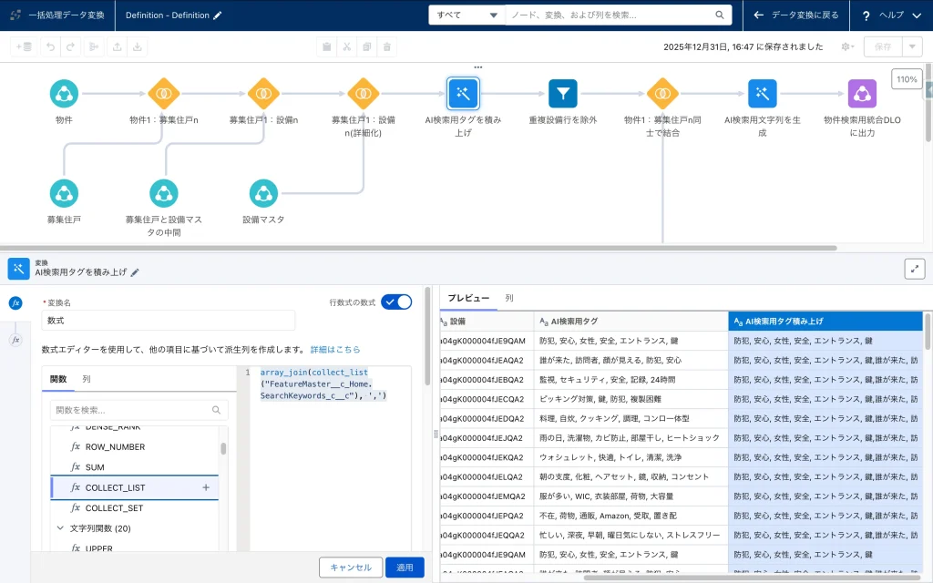Edit node name AI検索用タグを積み上げ via pencil

pyautogui.click(x=135, y=272)
